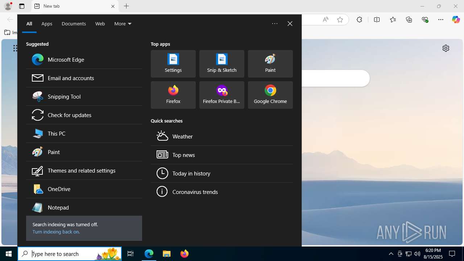Launch OneDrive from suggestions

coord(84,189)
